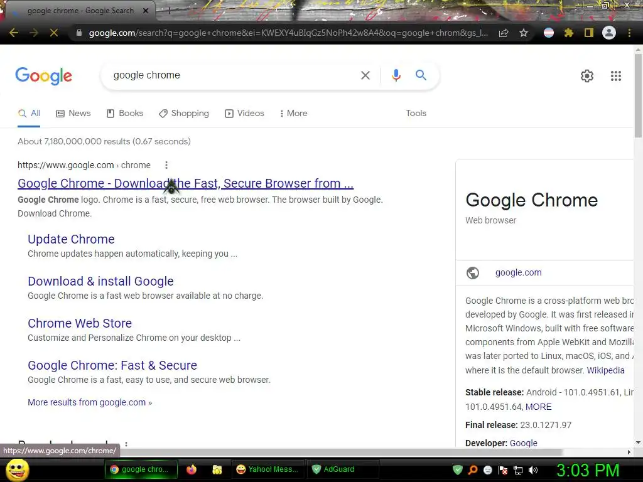643x482 pixels.
Task: Click the 'Web browser' subtitle text
Action: click(x=490, y=220)
